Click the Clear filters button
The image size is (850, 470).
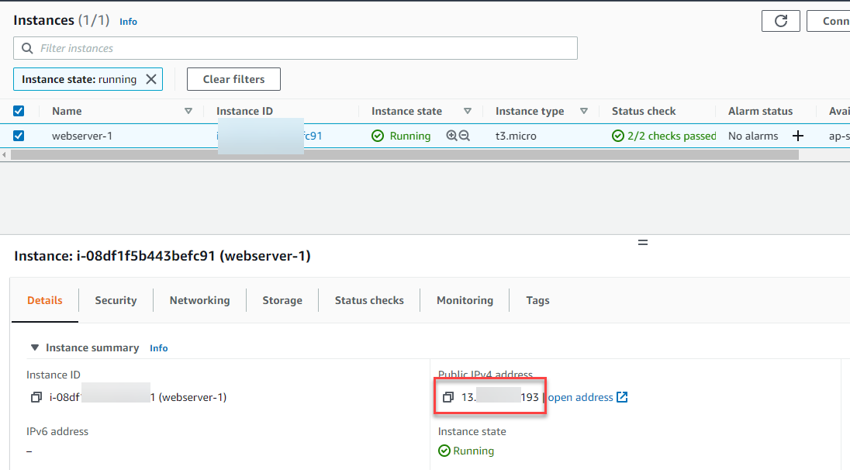[x=233, y=79]
